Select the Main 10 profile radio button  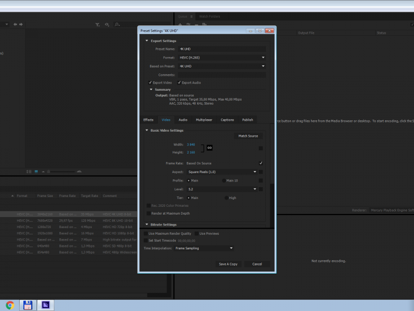point(224,180)
